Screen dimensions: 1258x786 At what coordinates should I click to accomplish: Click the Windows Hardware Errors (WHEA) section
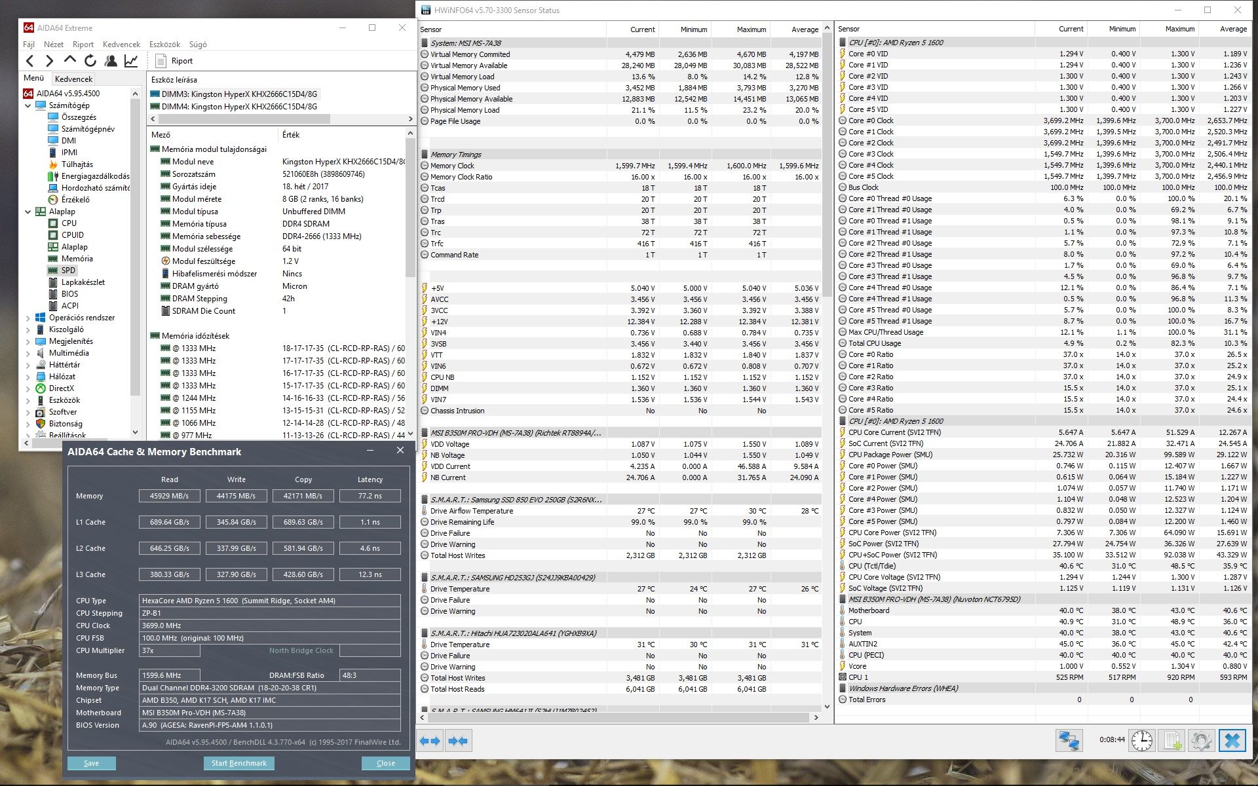point(1043,688)
